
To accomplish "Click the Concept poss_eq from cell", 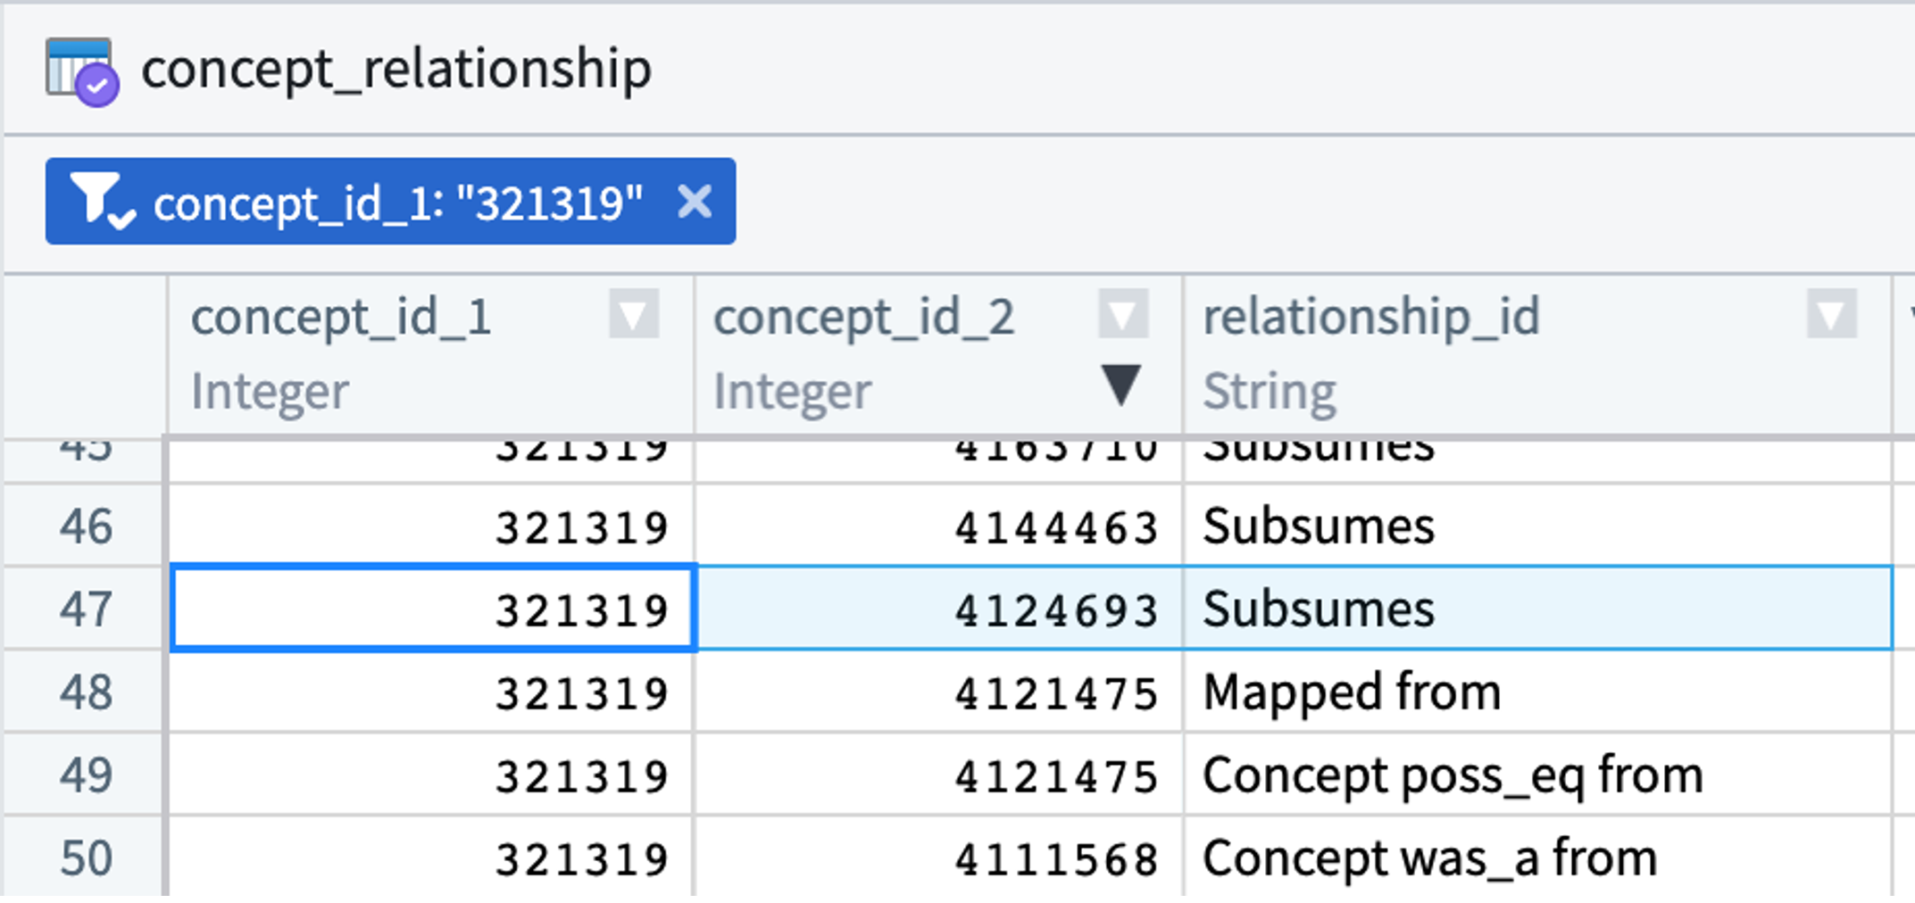I will pos(1453,775).
